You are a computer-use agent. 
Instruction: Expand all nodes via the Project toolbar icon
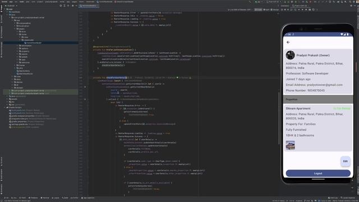65,6
